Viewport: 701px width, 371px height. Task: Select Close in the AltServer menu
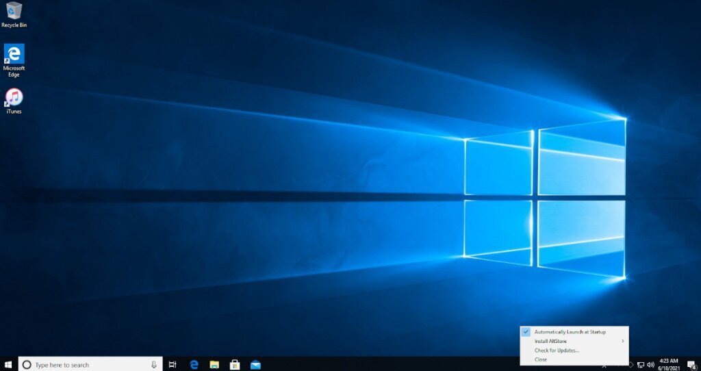(541, 359)
